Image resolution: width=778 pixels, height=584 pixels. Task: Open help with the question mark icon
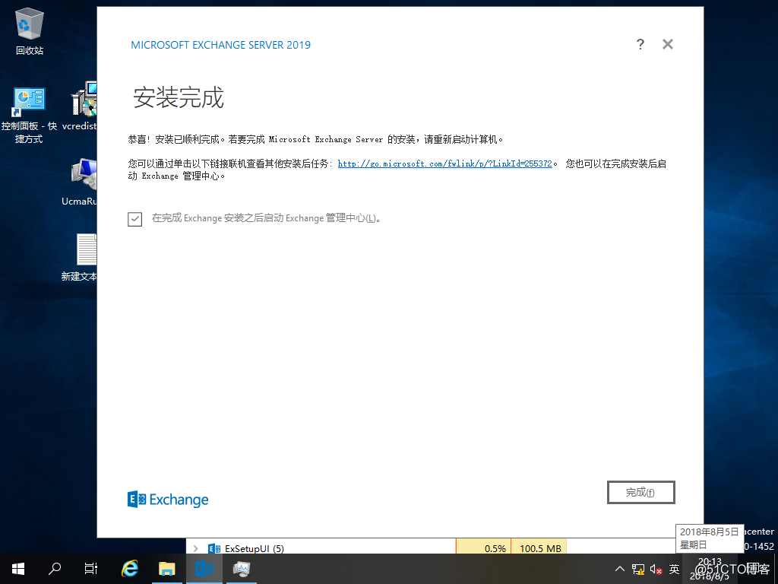point(640,44)
